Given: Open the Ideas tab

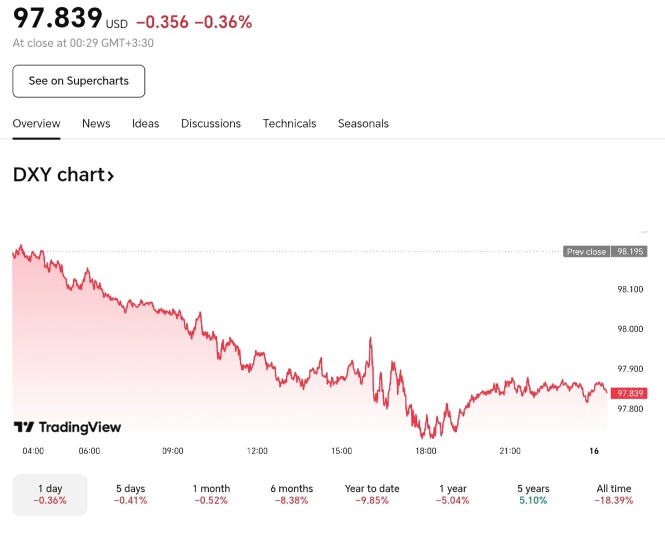Looking at the screenshot, I should 145,124.
